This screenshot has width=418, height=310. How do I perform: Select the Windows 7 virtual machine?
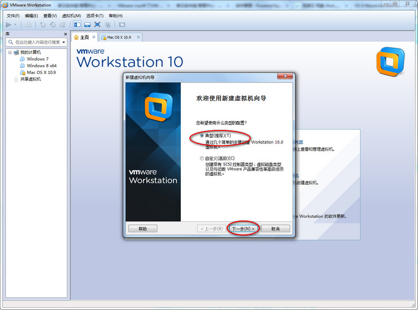coord(38,59)
